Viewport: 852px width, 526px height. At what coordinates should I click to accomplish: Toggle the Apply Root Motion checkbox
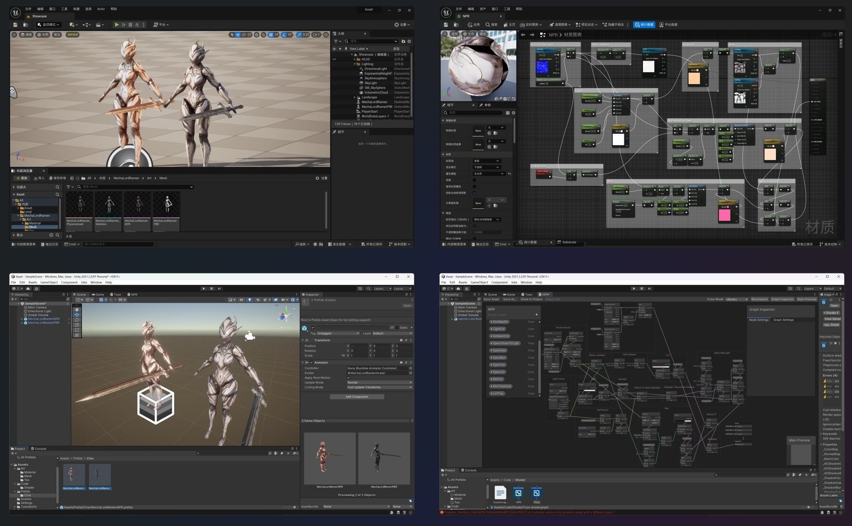[x=348, y=378]
